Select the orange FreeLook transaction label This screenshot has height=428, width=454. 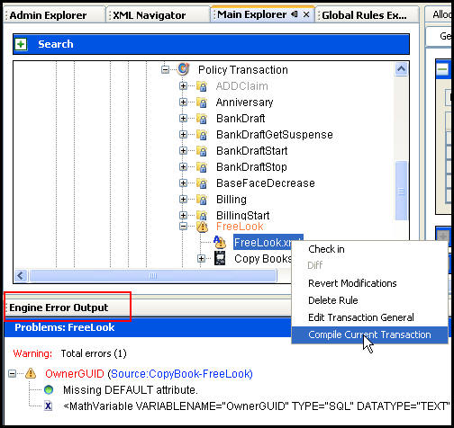coord(240,227)
